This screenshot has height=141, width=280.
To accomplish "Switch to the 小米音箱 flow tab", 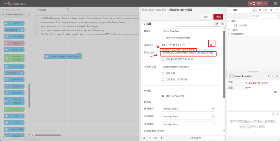I will 52,10.
